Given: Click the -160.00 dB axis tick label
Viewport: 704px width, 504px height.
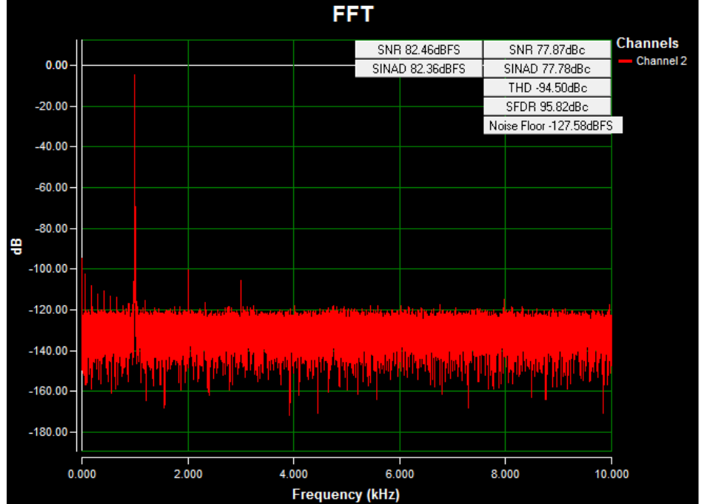Looking at the screenshot, I should pos(49,391).
